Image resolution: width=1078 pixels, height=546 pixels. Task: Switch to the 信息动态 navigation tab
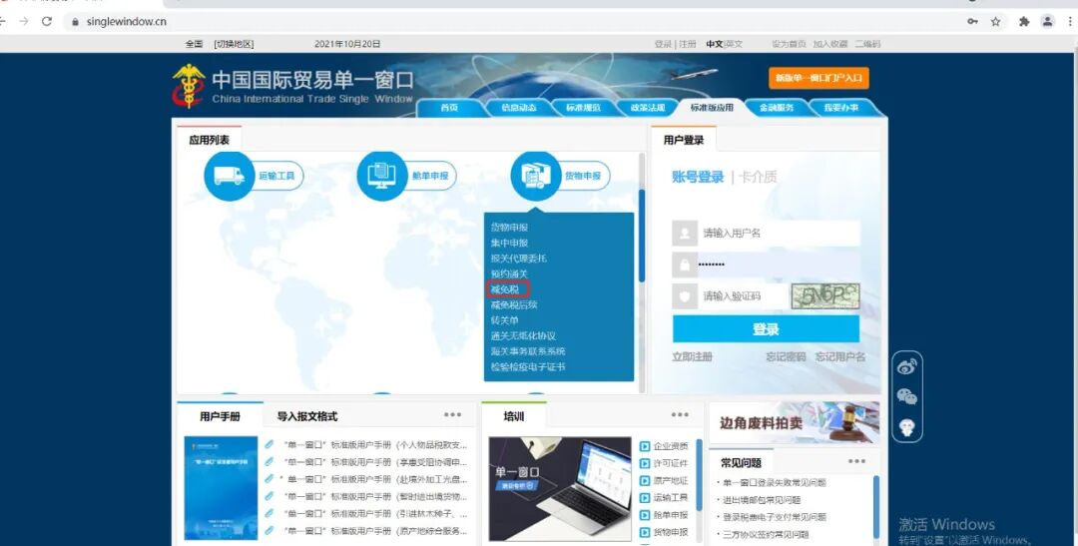519,108
